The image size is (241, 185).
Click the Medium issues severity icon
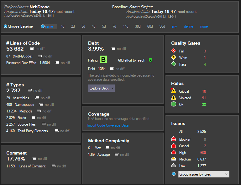click(x=174, y=159)
